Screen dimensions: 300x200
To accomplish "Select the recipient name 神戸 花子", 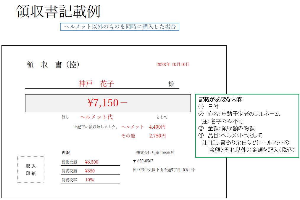I will pyautogui.click(x=96, y=84).
